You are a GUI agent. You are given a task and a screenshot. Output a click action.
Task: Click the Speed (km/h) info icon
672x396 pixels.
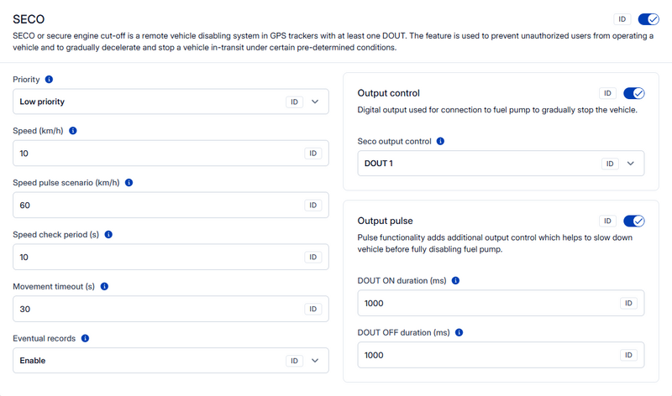[x=73, y=132]
